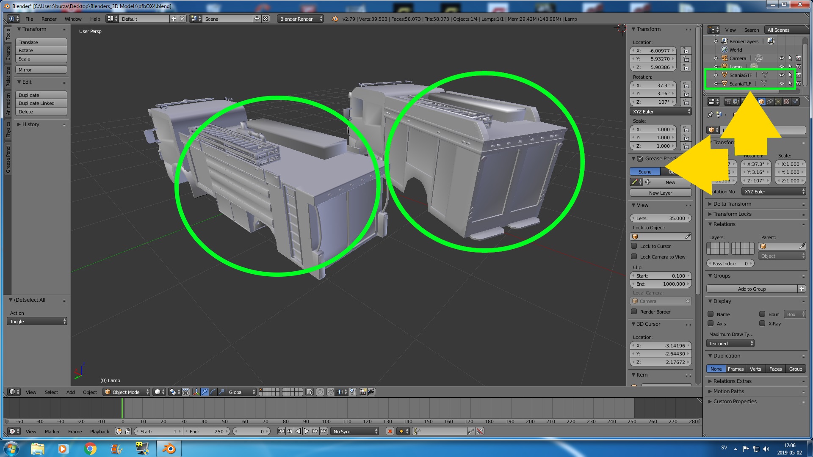Open the Render menu
The height and width of the screenshot is (457, 813).
pyautogui.click(x=49, y=19)
